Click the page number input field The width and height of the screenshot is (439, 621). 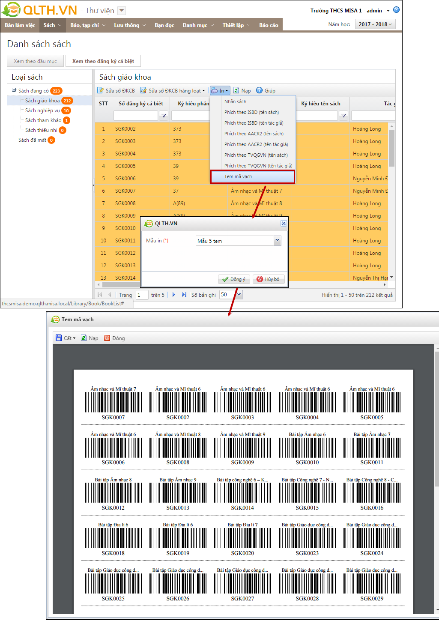click(x=142, y=295)
